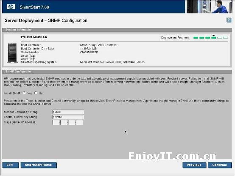Image resolution: width=235 pixels, height=176 pixels.
Task: Click Microsoft Windows Server 2003 Standard Edition text
Action: tap(112, 62)
